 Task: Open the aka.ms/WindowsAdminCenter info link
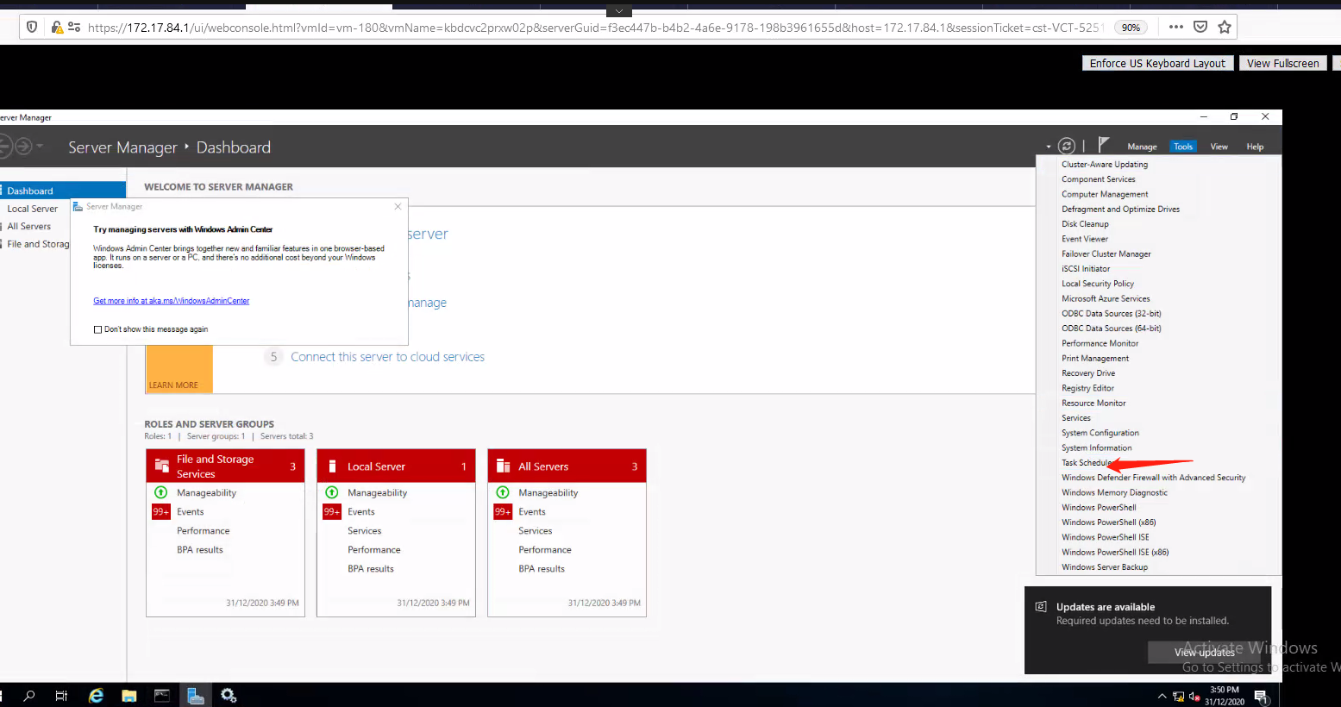tap(172, 301)
